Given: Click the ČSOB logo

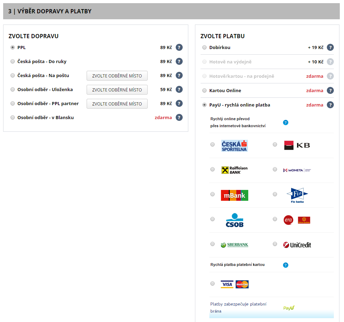Looking at the screenshot, I should (235, 220).
